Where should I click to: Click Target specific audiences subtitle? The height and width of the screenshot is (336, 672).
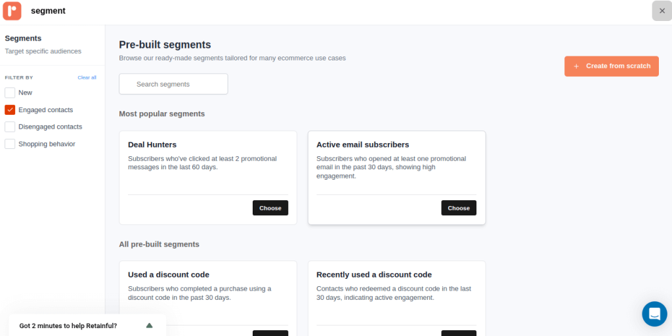43,51
